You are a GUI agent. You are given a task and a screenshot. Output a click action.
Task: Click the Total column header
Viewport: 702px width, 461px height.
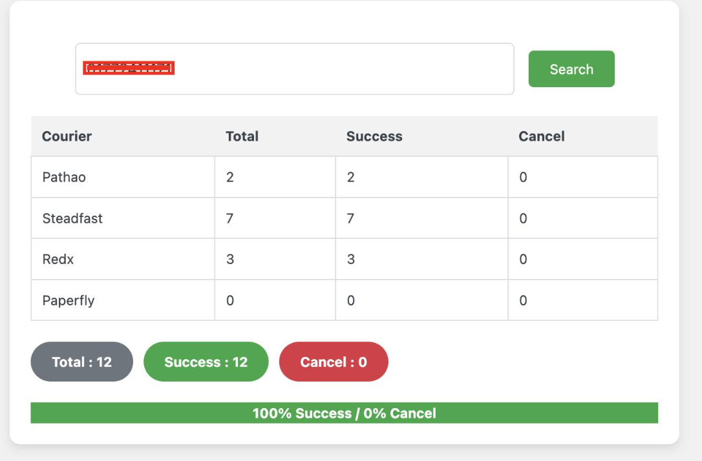coord(242,136)
